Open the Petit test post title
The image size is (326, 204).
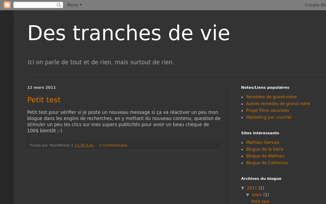coord(44,100)
